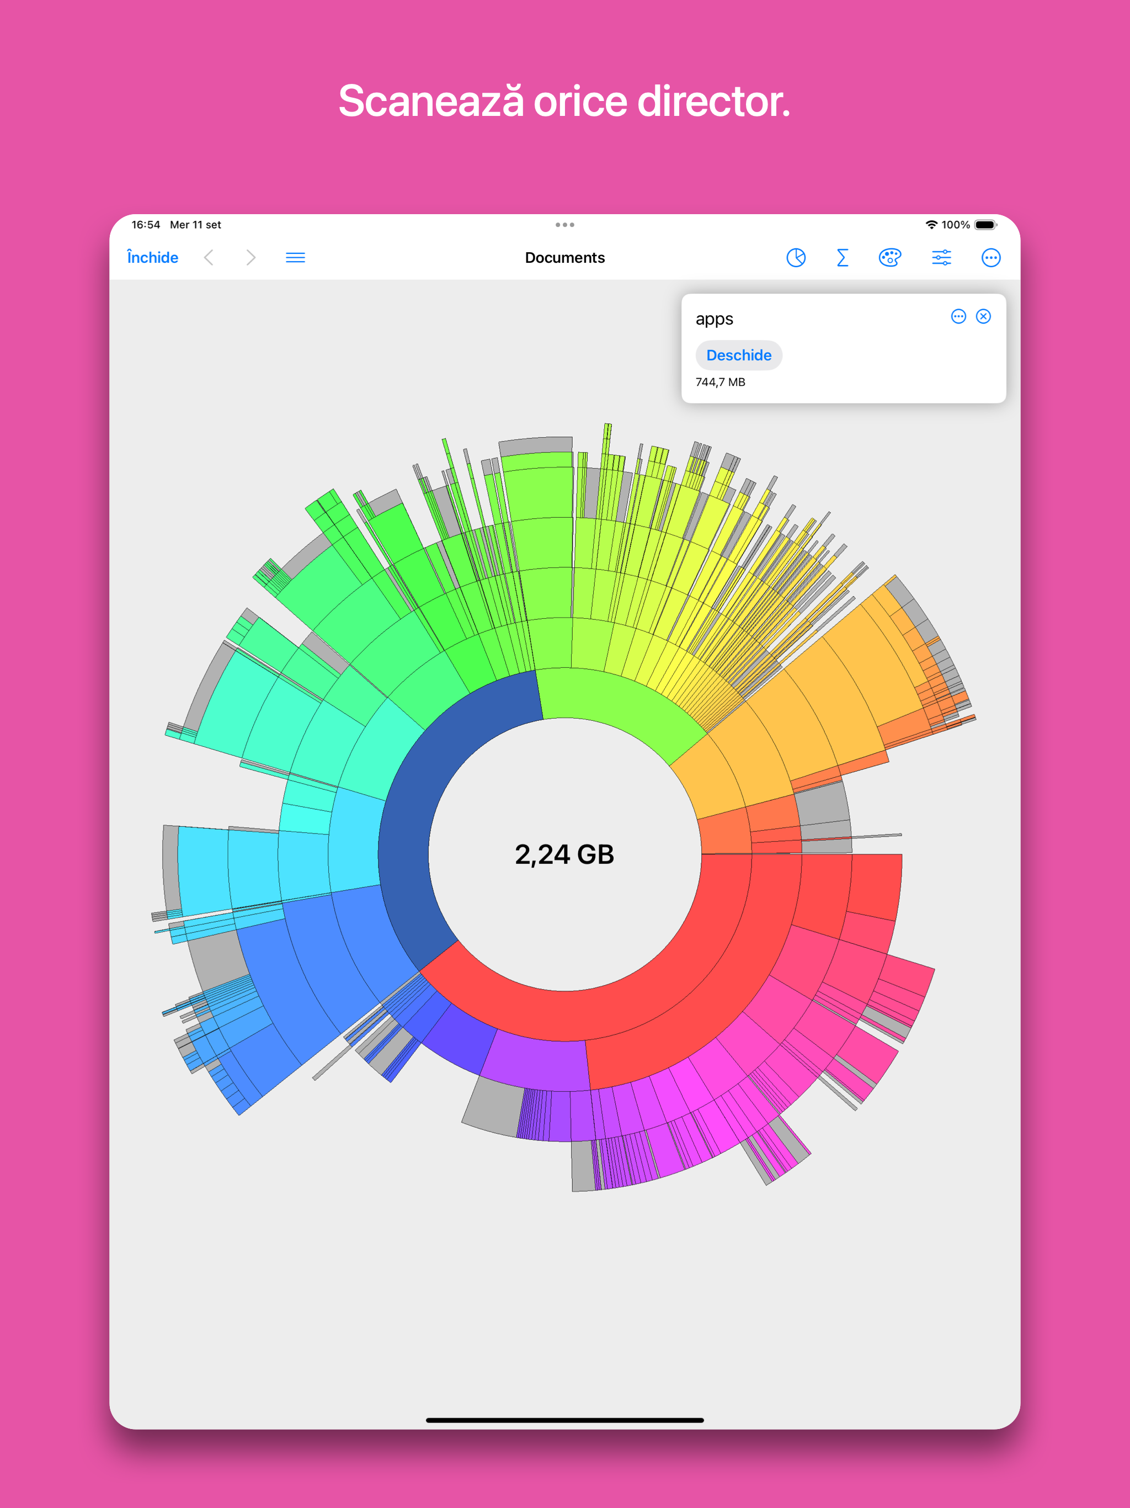
Task: Open the color palette icon
Action: (890, 258)
